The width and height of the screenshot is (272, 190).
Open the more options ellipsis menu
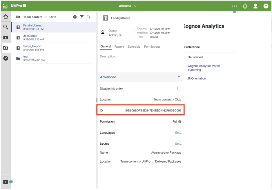[x=235, y=6]
